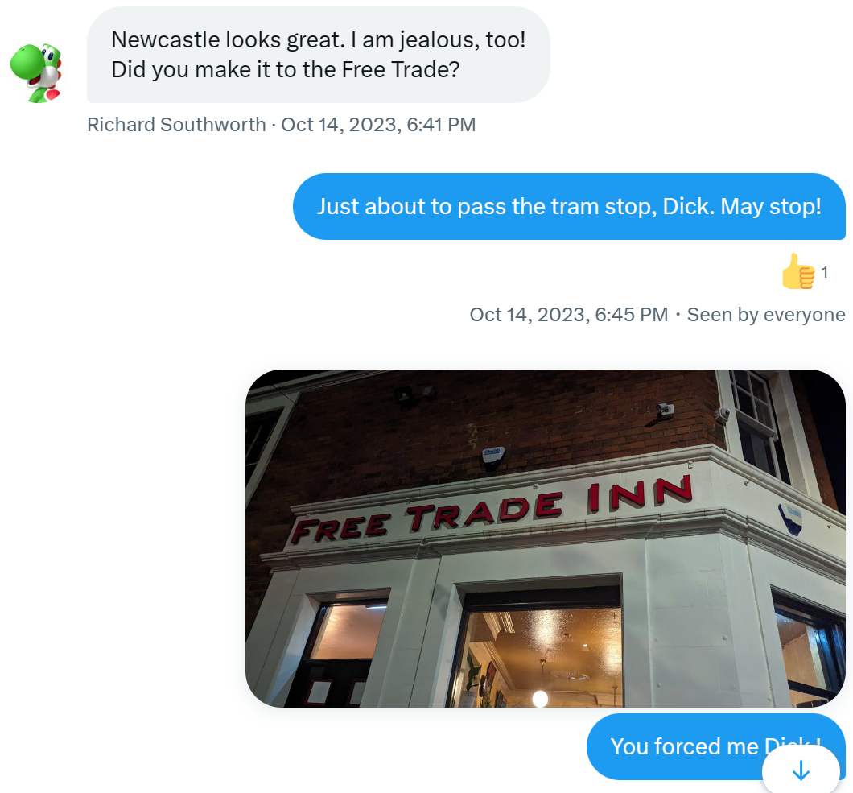
Task: Click the blue alarm box on building corner
Action: point(790,518)
